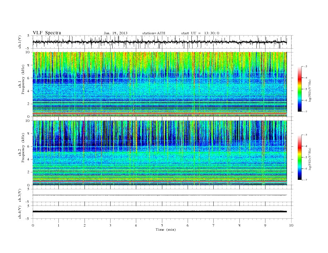The width and height of the screenshot is (328, 253).
Task: Click the "2" kHz tick of ch.2 spectrogram
Action: tap(29, 172)
